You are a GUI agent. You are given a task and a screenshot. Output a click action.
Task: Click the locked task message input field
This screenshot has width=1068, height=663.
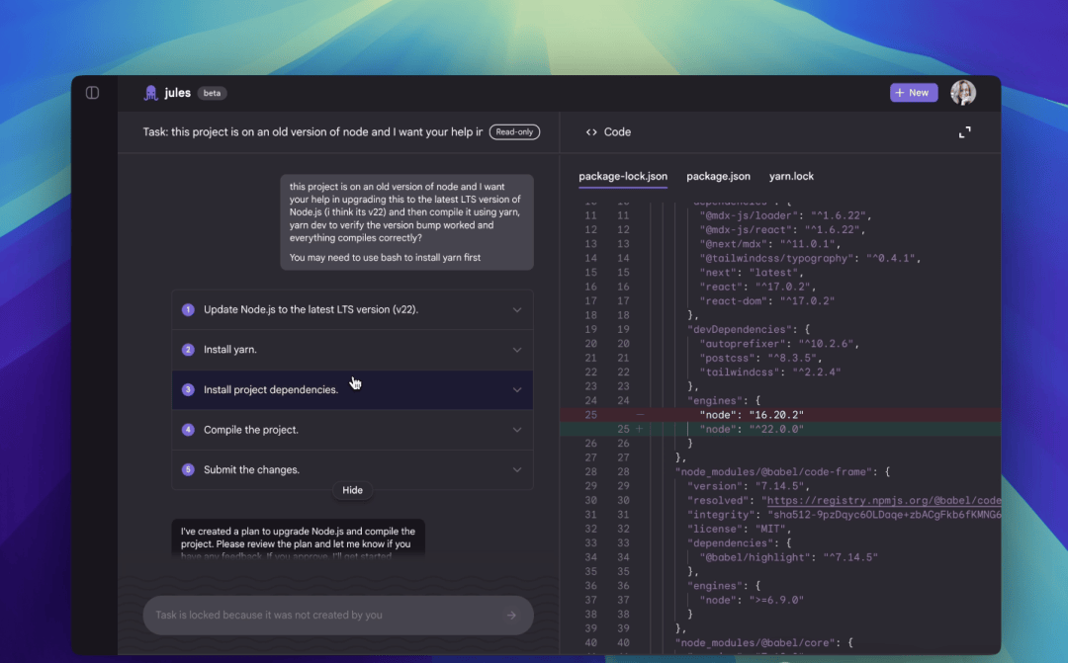pyautogui.click(x=338, y=616)
